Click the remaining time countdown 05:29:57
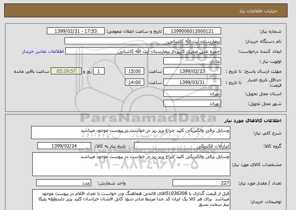296x210 pixels. coord(66,71)
